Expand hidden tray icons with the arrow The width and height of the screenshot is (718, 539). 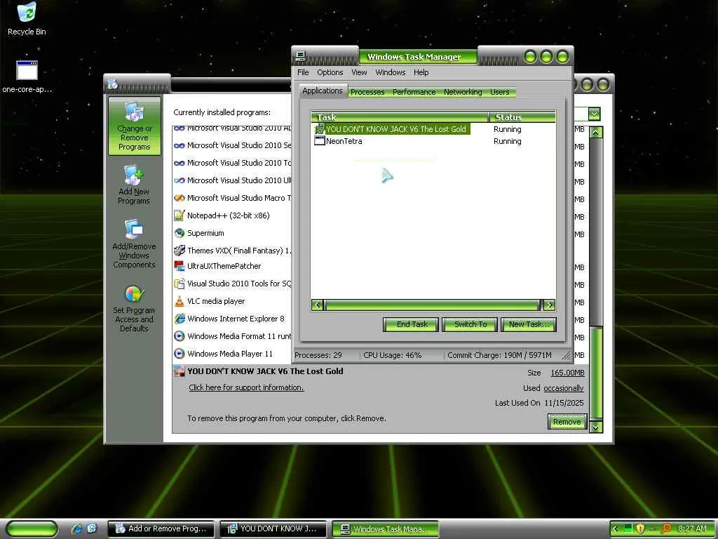[x=616, y=528]
